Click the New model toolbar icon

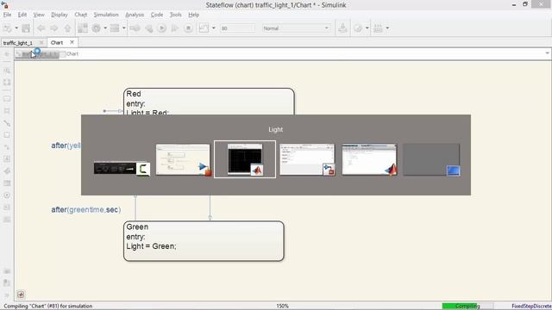[7, 28]
